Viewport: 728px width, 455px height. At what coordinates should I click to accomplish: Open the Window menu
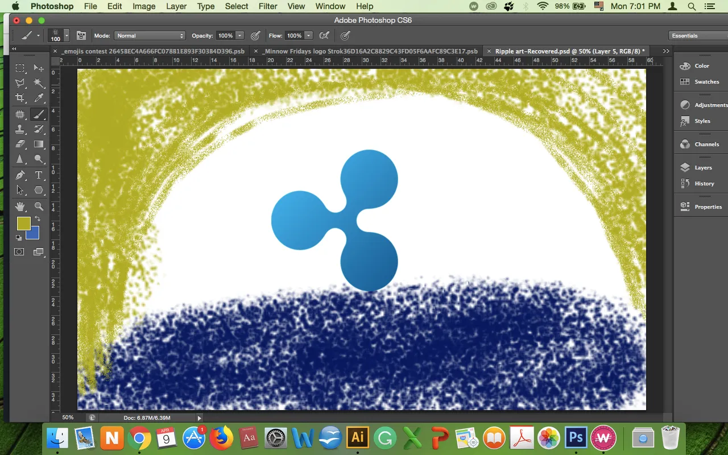pyautogui.click(x=330, y=6)
